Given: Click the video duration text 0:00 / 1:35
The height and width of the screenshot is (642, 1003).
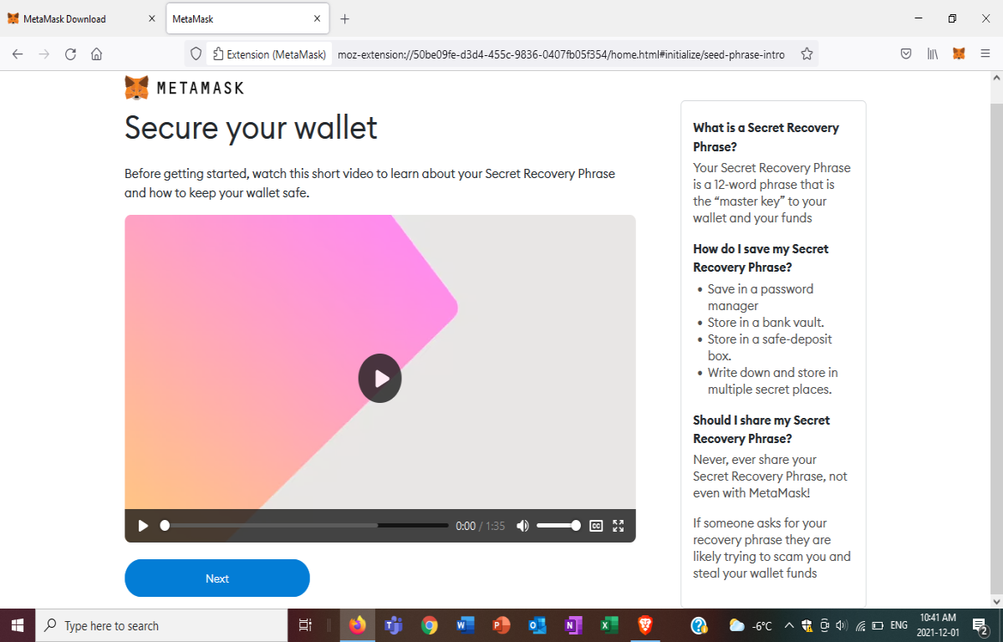Looking at the screenshot, I should (x=481, y=526).
